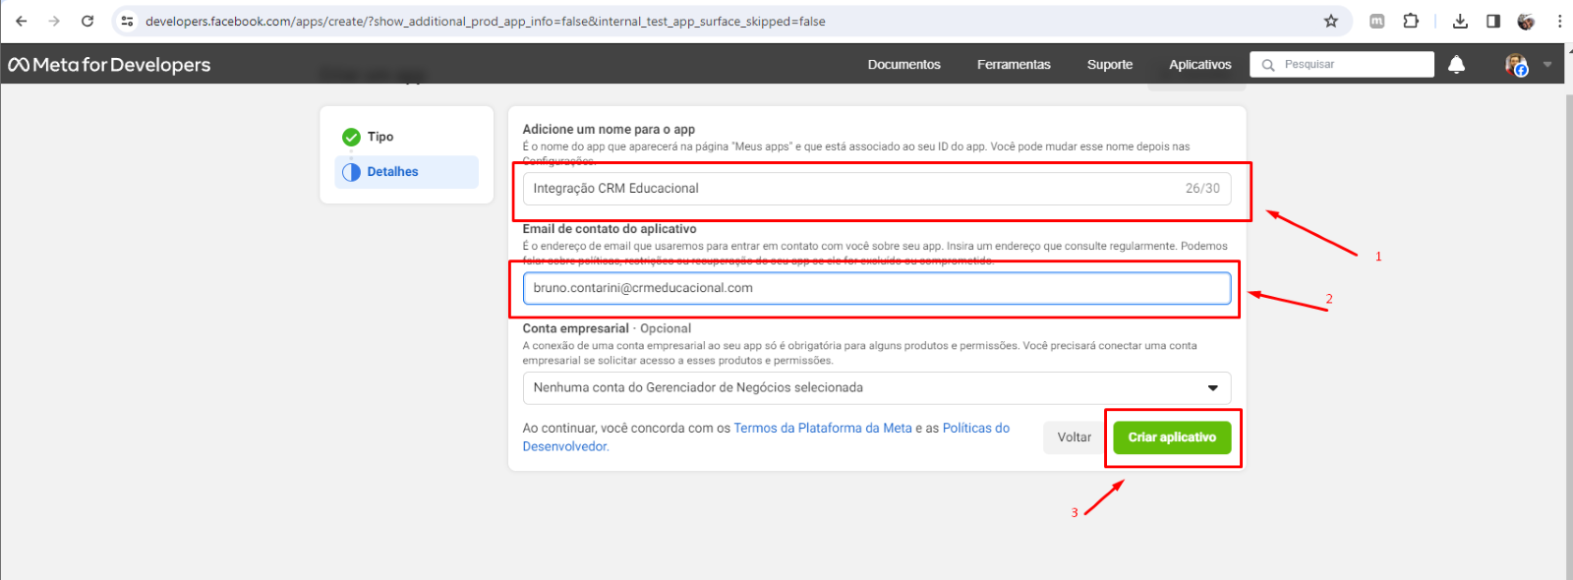Click the 'Conta empresarial · Opcional' label
The width and height of the screenshot is (1573, 580).
tap(607, 328)
